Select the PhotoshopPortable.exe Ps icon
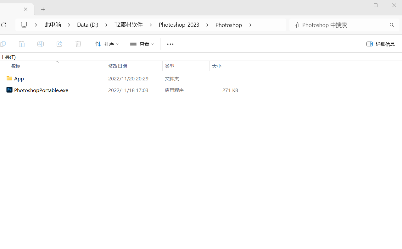The image size is (402, 249). [9, 90]
